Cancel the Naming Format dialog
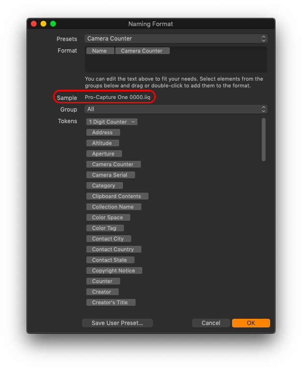 point(211,323)
